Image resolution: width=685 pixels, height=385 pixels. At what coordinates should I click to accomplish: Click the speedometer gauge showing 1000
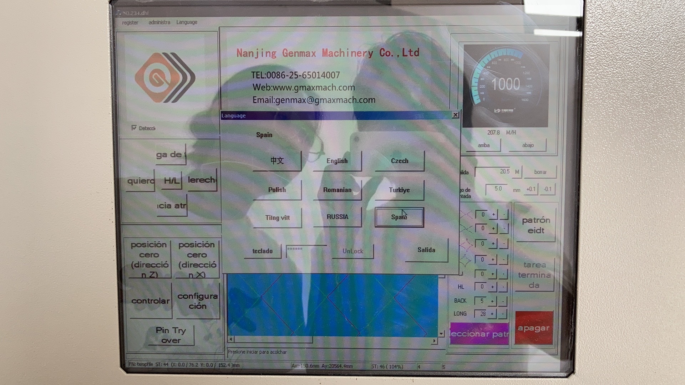pos(505,85)
